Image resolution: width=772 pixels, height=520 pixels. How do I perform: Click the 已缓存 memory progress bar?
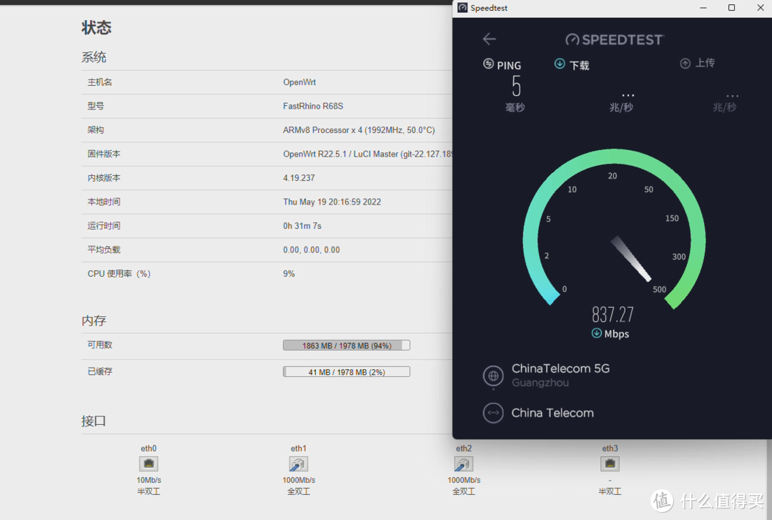(x=347, y=372)
